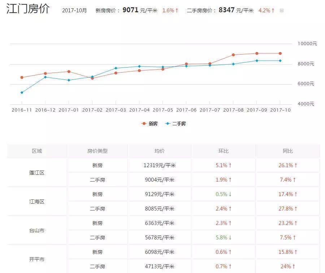Viewport: 325px width, 273px height.
Task: Click the 区域 column header
Action: click(37, 151)
